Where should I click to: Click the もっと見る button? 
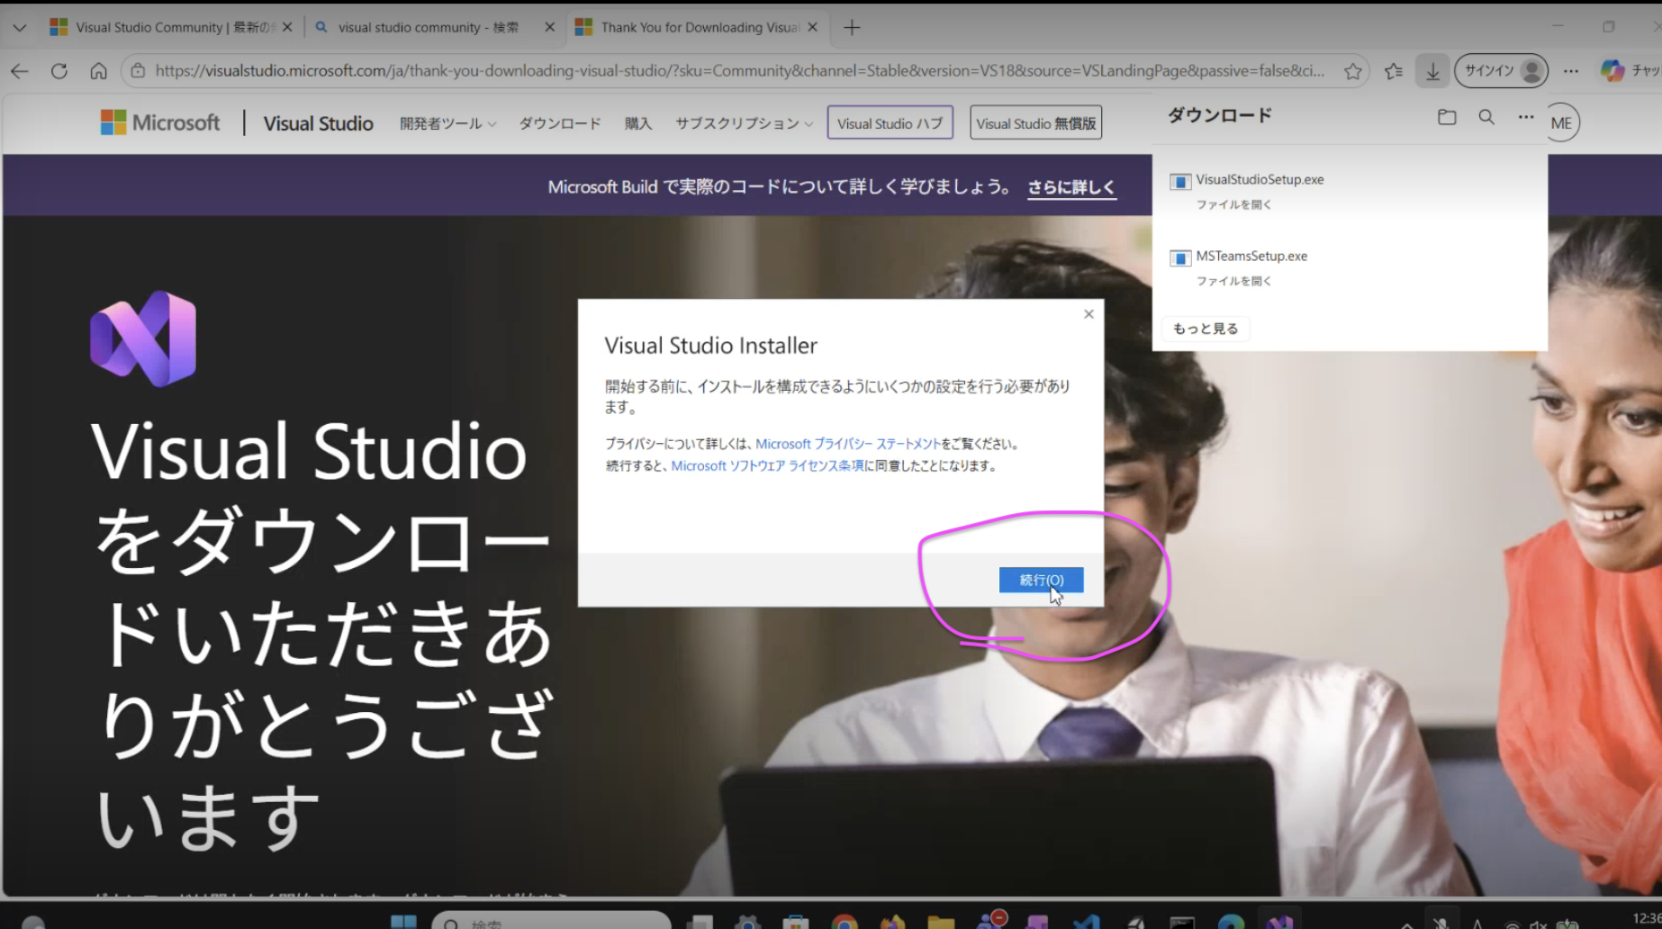pyautogui.click(x=1206, y=329)
